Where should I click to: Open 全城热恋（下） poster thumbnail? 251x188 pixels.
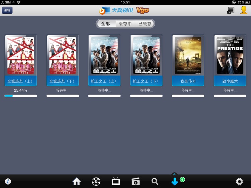pos(63,55)
